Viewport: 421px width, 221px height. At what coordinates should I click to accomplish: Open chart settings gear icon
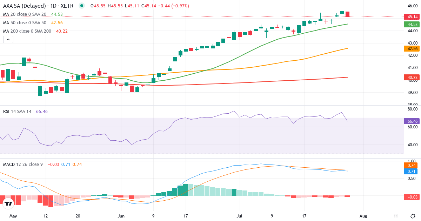click(x=413, y=216)
